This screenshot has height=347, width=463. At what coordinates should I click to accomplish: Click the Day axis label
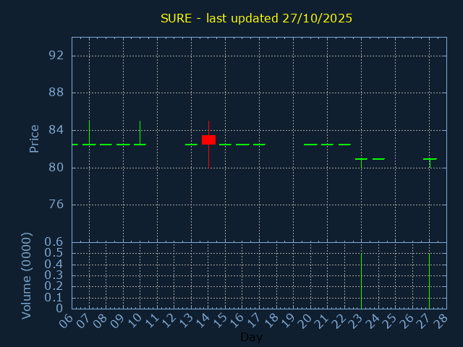[251, 338]
